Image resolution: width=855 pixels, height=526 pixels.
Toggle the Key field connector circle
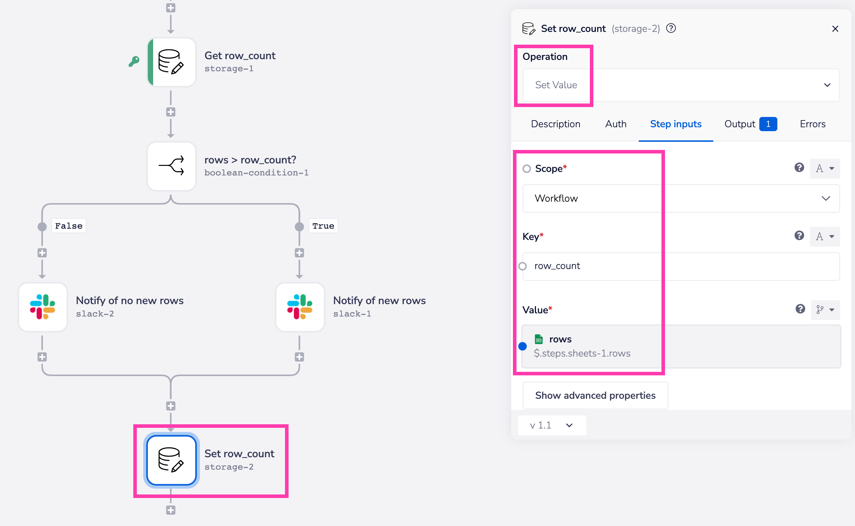pos(522,266)
